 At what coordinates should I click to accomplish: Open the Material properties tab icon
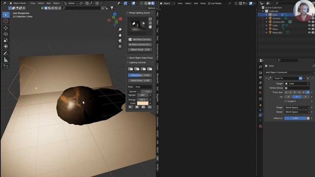point(260,126)
